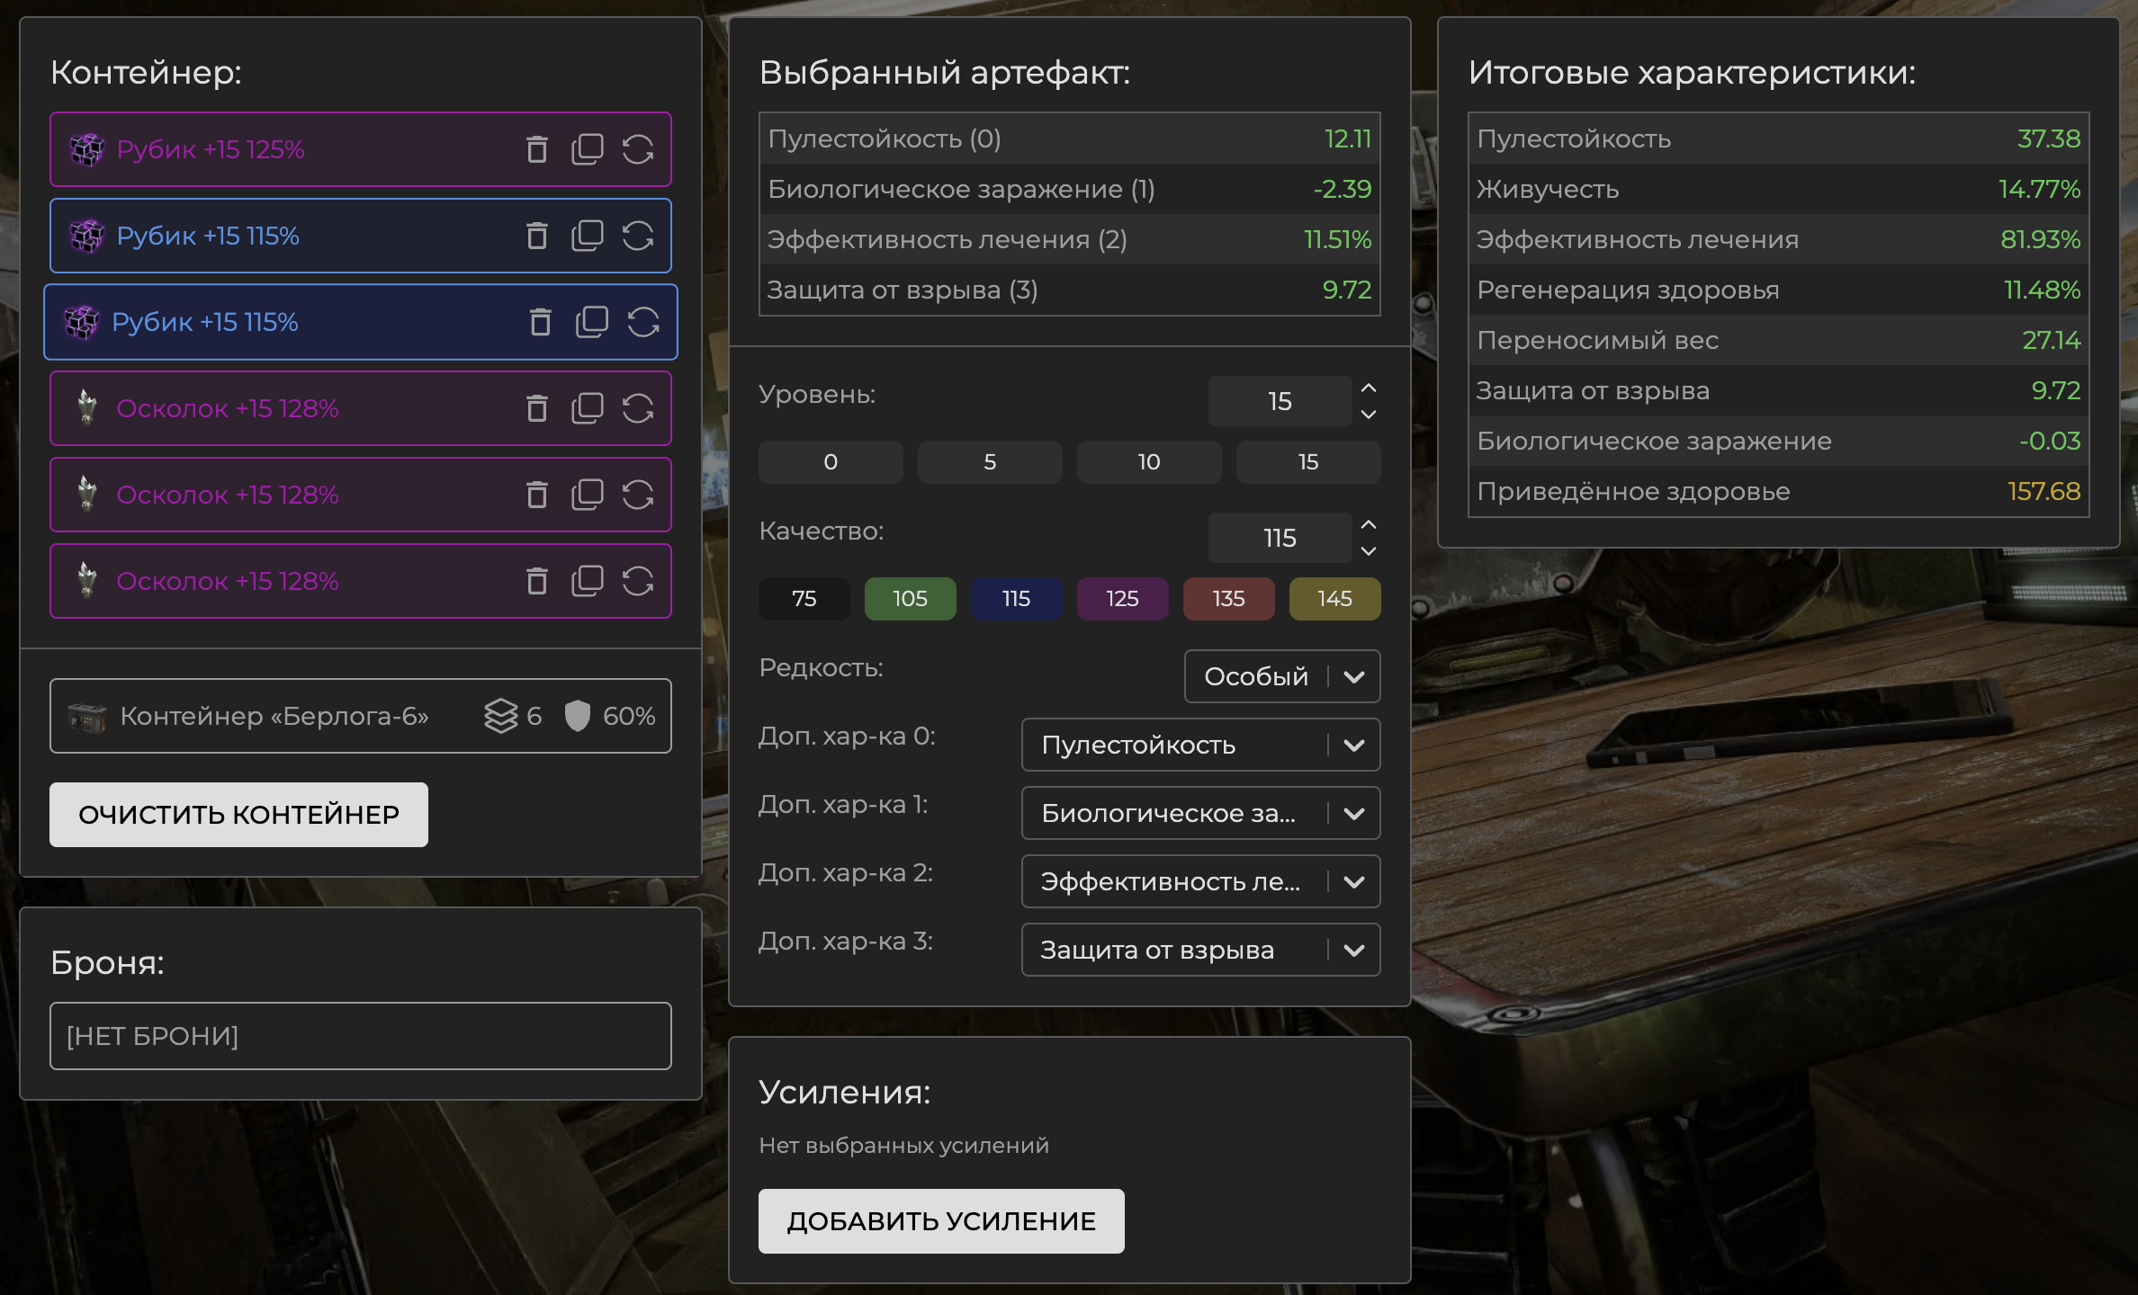
Task: Click the Защита от взрыва (3) stat row
Action: [x=1070, y=290]
